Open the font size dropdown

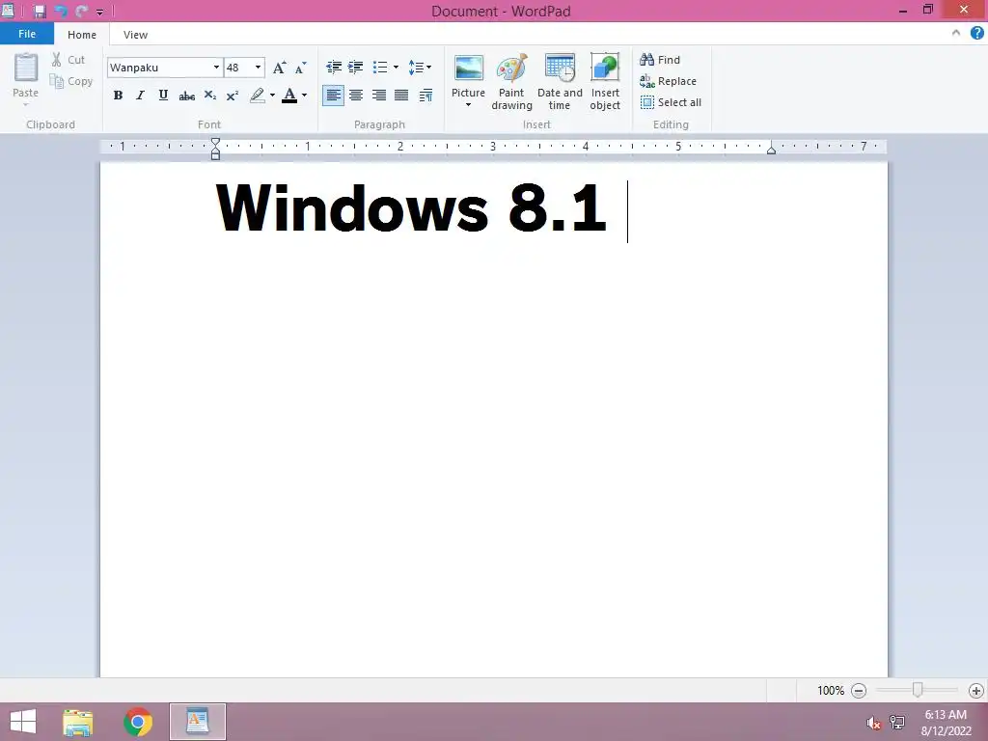click(x=258, y=68)
